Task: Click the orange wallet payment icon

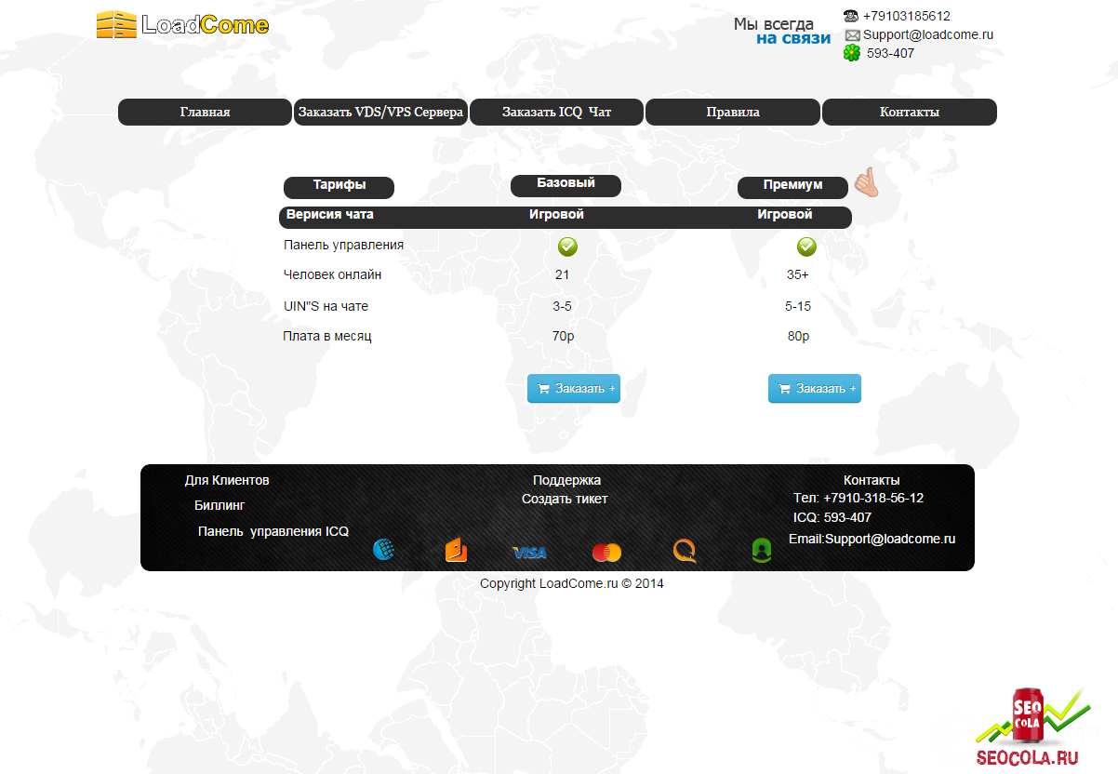Action: click(456, 551)
